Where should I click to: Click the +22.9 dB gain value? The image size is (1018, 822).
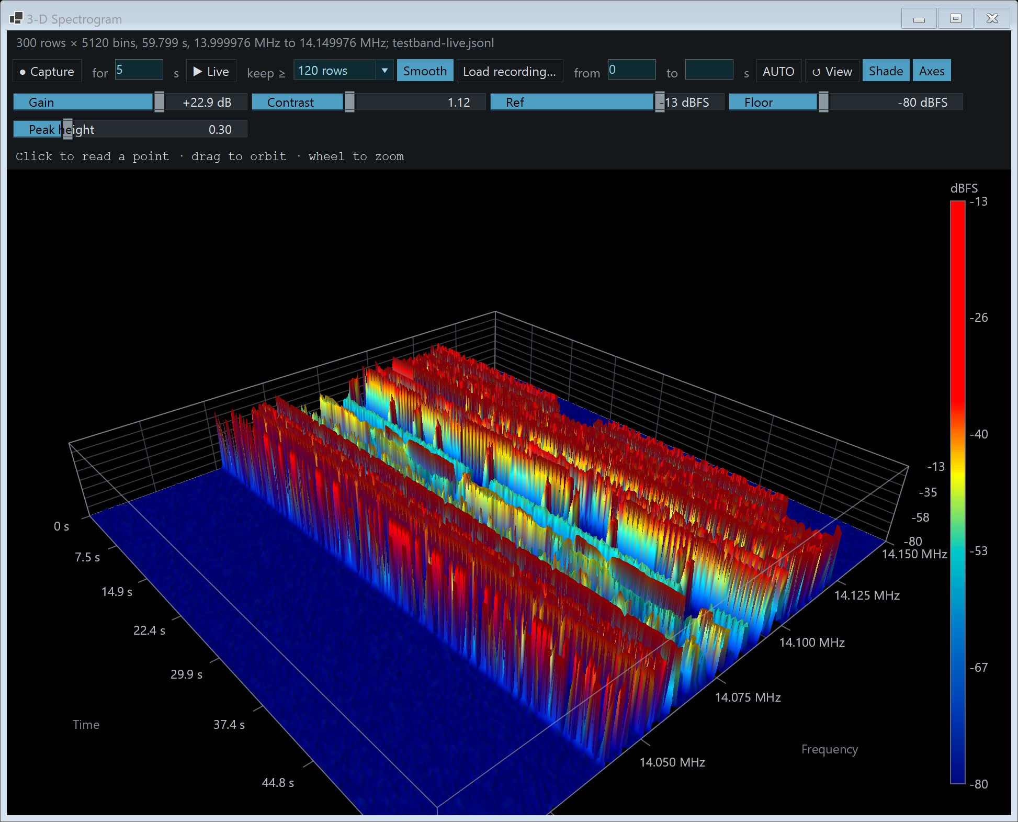(207, 103)
